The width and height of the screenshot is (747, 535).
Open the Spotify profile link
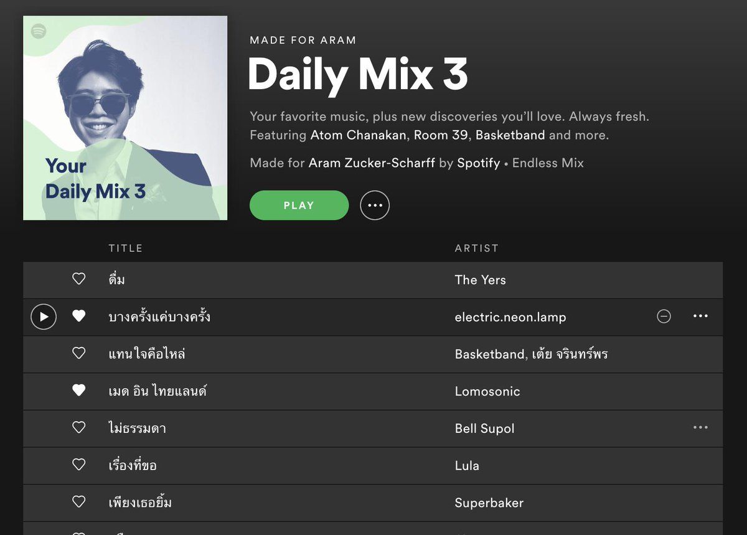pos(478,163)
